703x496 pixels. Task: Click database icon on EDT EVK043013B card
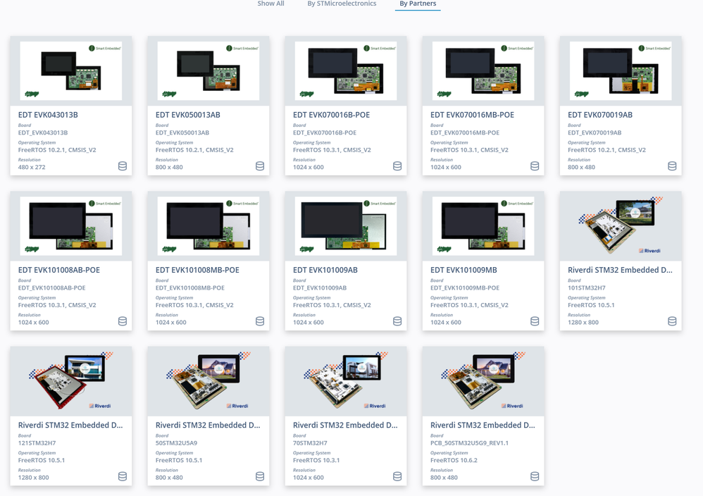click(x=123, y=166)
